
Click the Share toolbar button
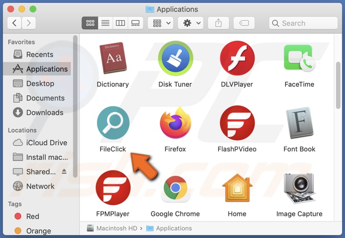(218, 23)
